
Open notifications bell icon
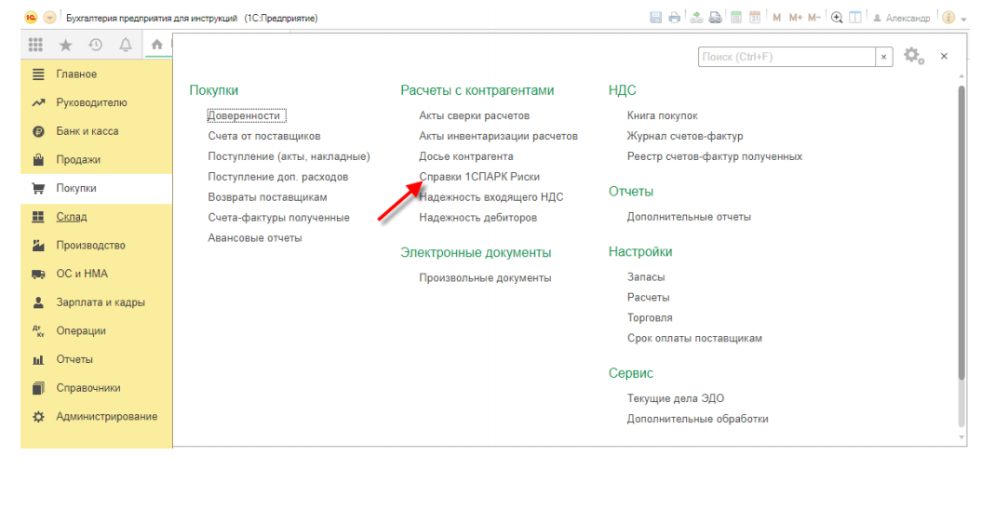point(126,45)
